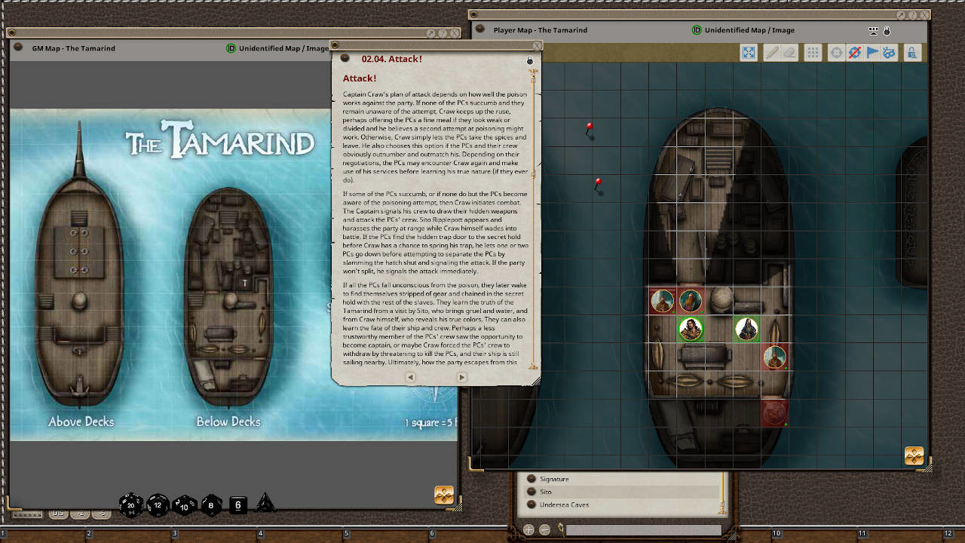The width and height of the screenshot is (965, 543).
Task: Toggle the token lock icon on the map toolbar
Action: [911, 52]
